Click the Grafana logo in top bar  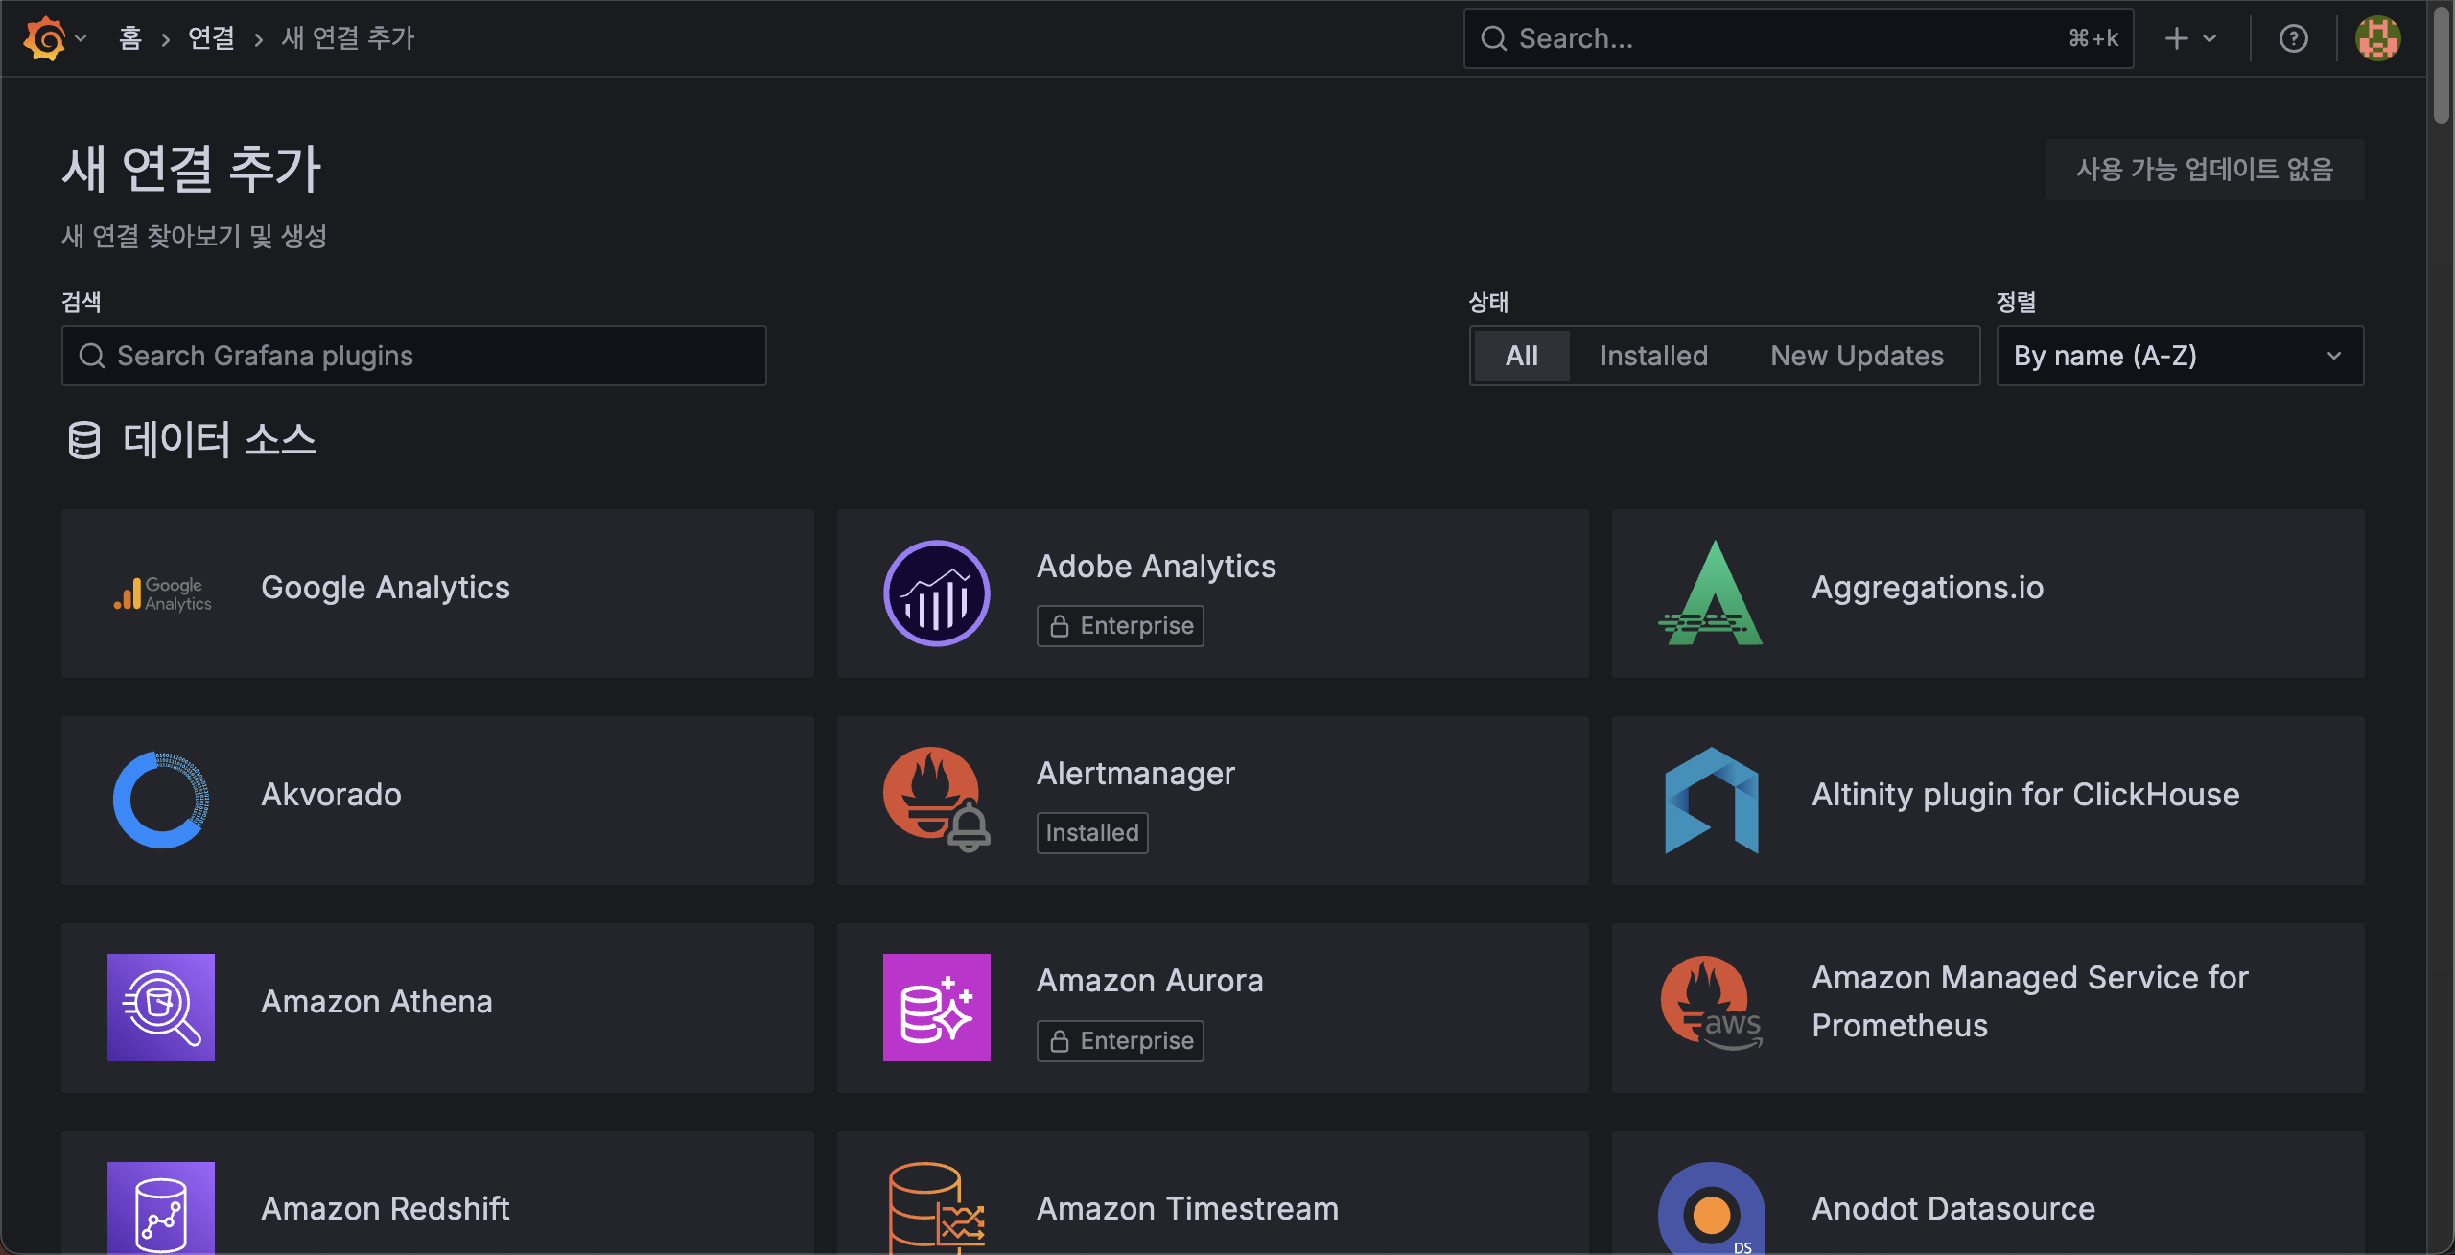coord(44,38)
